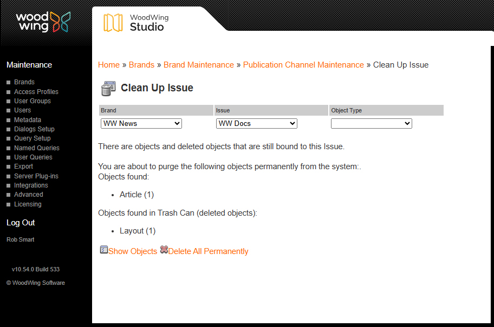Click Delete All Permanently
This screenshot has height=327, width=494.
point(208,251)
